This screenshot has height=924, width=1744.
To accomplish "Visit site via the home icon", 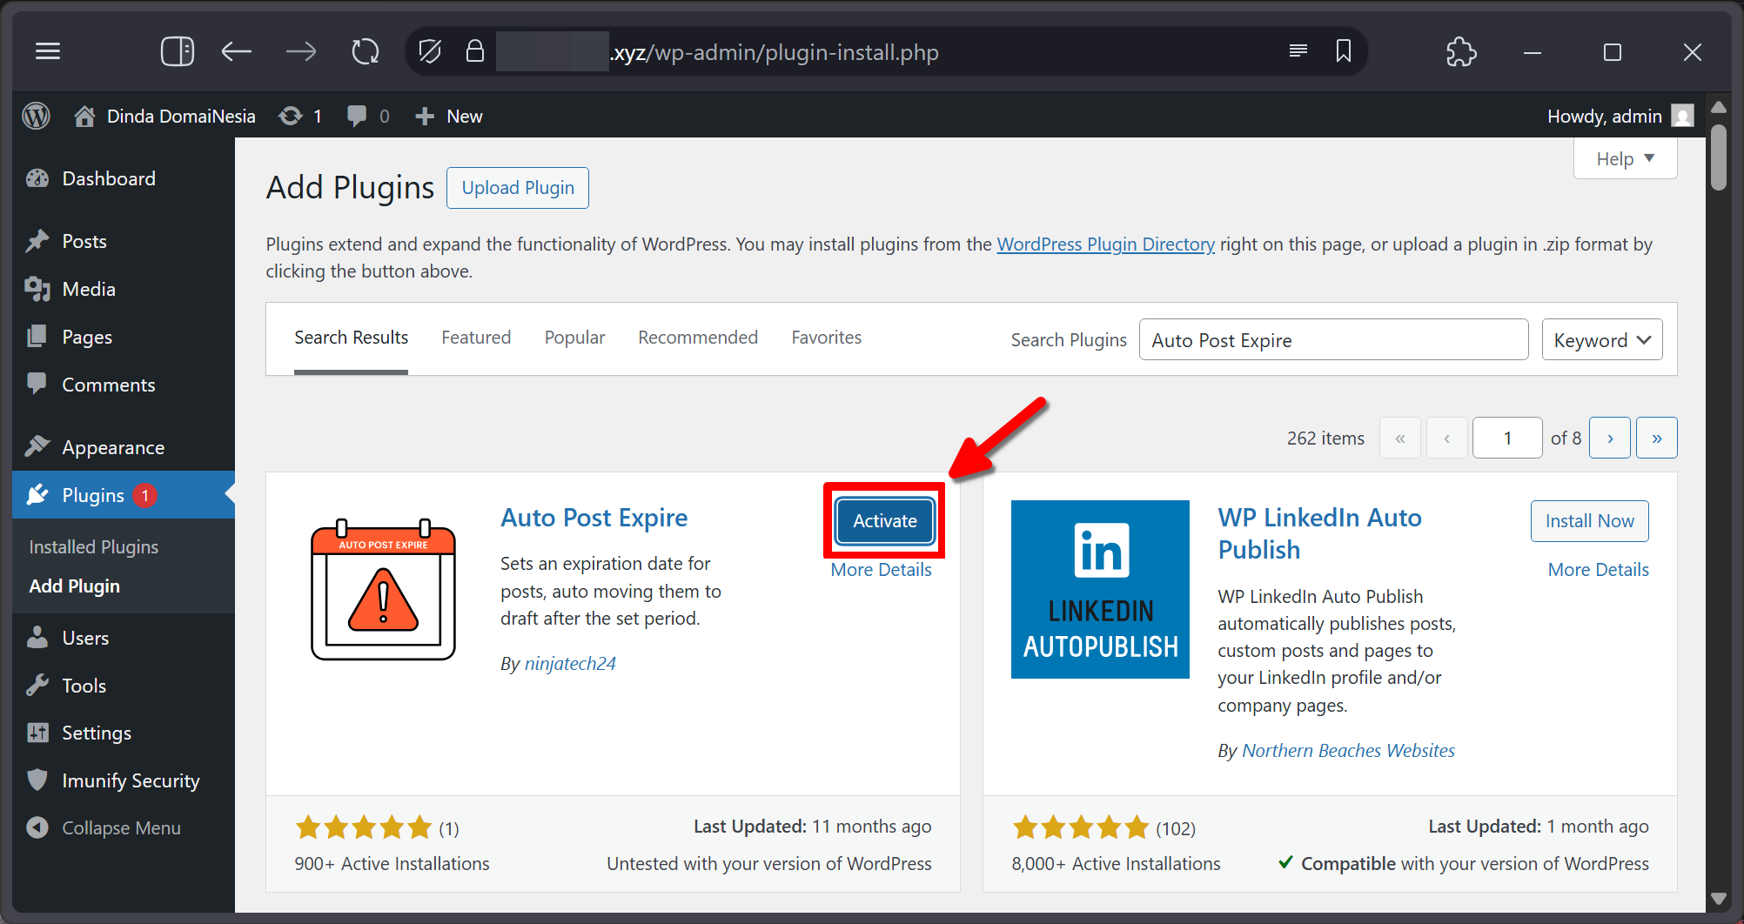I will tap(84, 116).
